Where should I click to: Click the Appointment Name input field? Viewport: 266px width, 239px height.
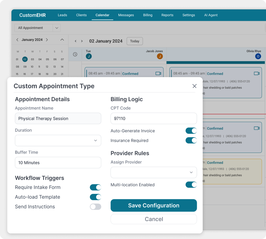(58, 118)
